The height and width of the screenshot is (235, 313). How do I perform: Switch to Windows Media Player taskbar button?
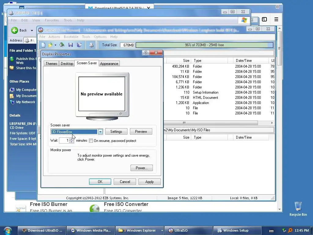pyautogui.click(x=91, y=230)
